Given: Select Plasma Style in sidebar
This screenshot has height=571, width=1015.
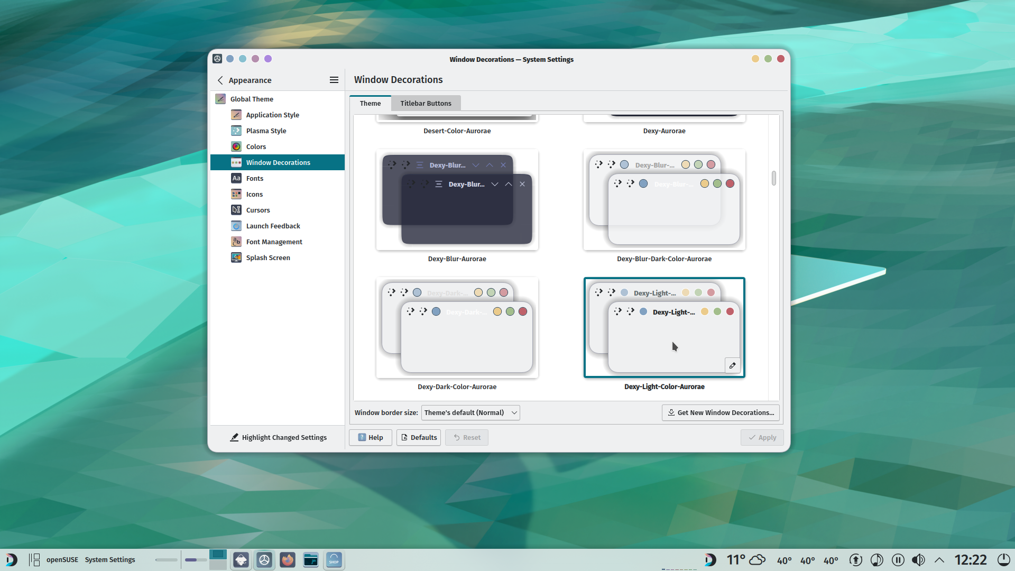Looking at the screenshot, I should [277, 131].
